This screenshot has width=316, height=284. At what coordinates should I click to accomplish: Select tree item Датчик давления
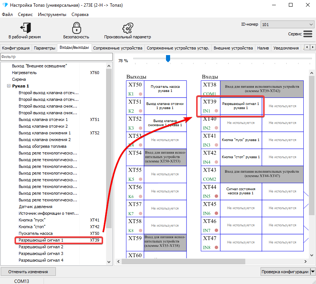click(35, 207)
